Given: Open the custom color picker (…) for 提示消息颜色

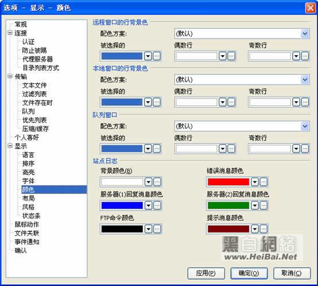Looking at the screenshot, I should [x=263, y=229].
